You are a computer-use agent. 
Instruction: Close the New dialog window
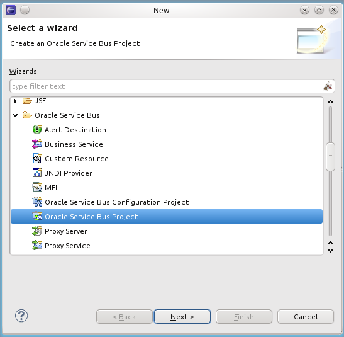333,10
